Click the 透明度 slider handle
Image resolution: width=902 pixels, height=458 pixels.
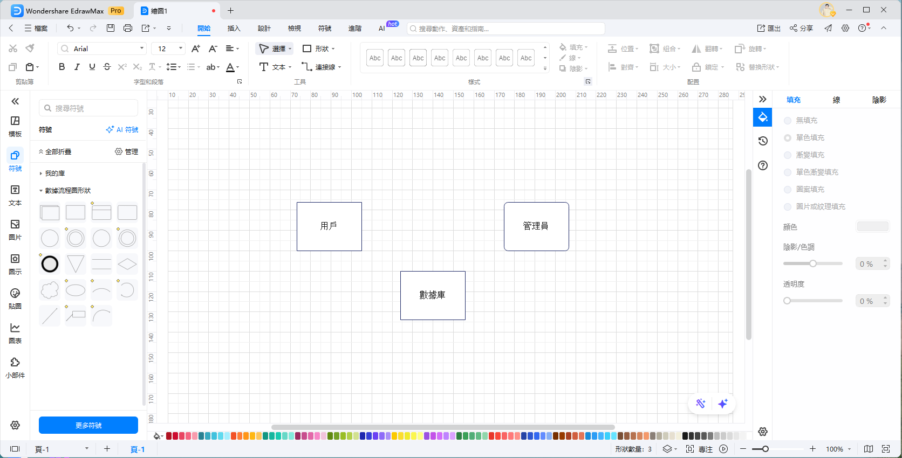[787, 301]
